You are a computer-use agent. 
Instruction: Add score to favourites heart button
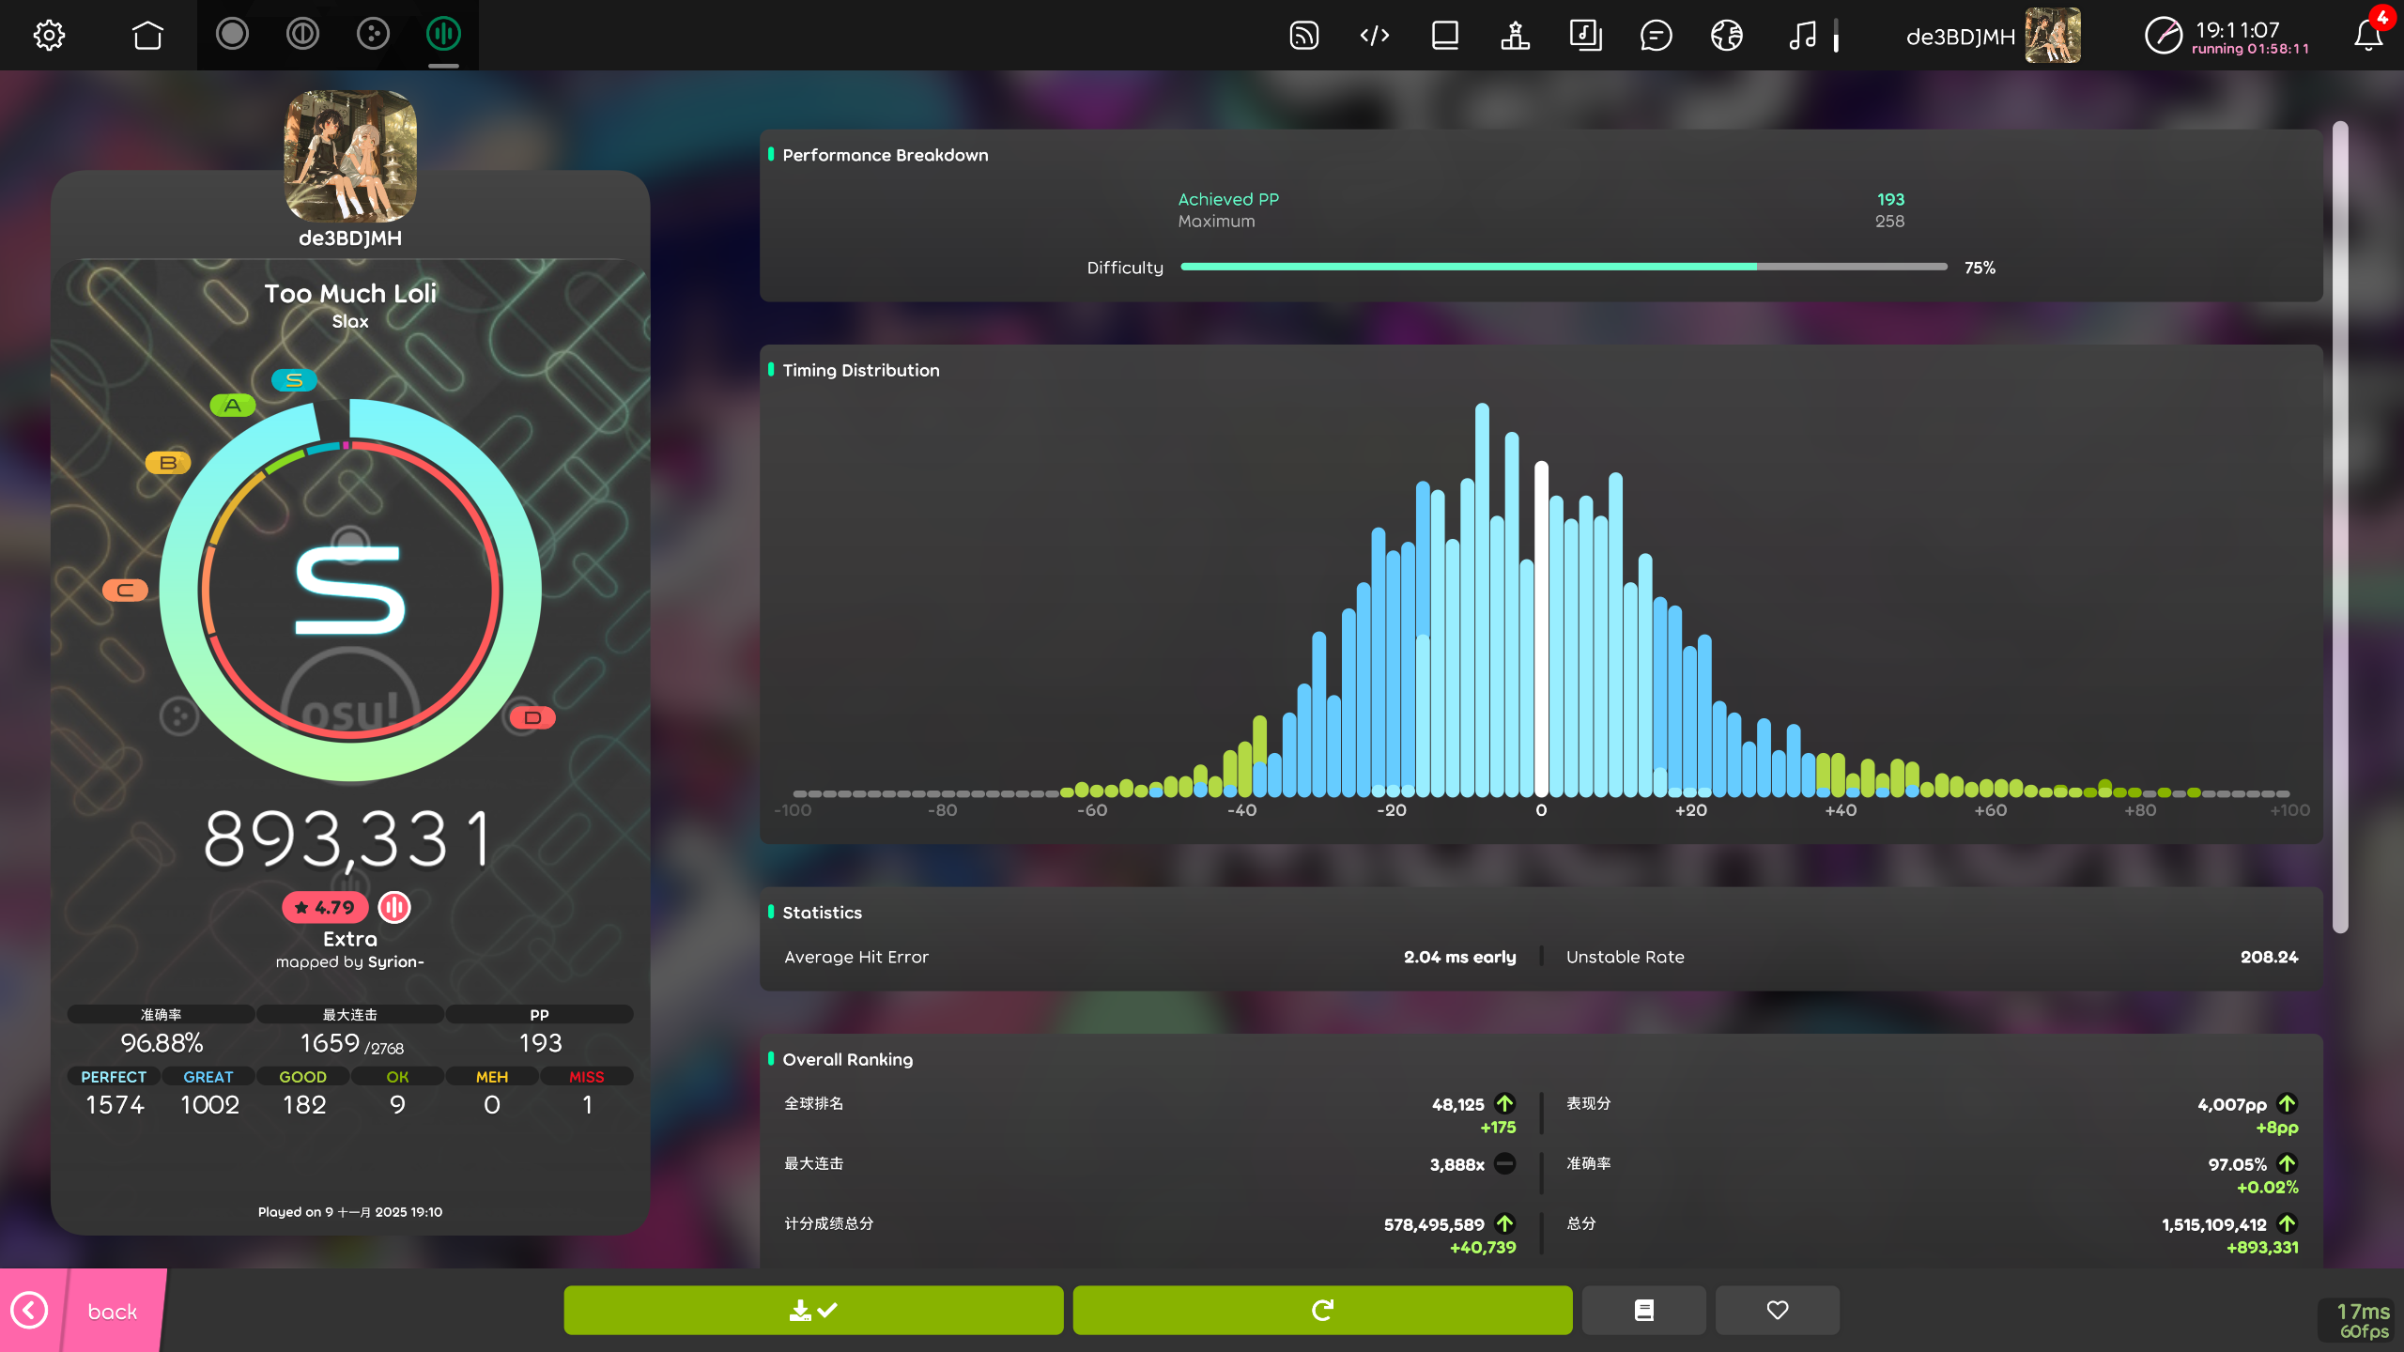pos(1777,1310)
